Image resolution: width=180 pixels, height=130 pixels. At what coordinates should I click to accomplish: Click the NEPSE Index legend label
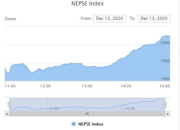(91, 124)
